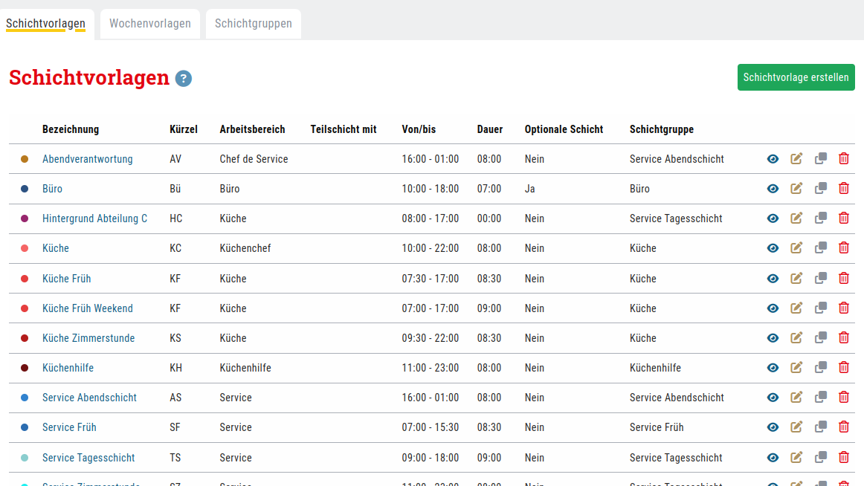Click the Bezeichnung column header

(71, 129)
